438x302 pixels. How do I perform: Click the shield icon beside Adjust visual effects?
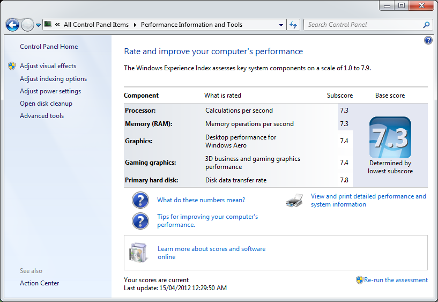click(12, 66)
